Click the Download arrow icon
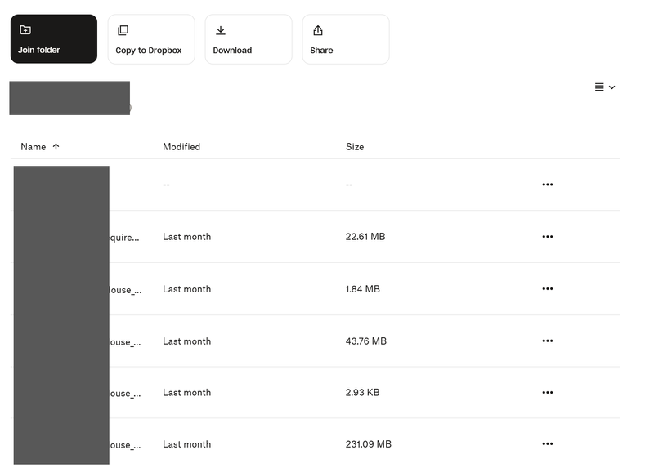Image resolution: width=654 pixels, height=468 pixels. click(220, 30)
